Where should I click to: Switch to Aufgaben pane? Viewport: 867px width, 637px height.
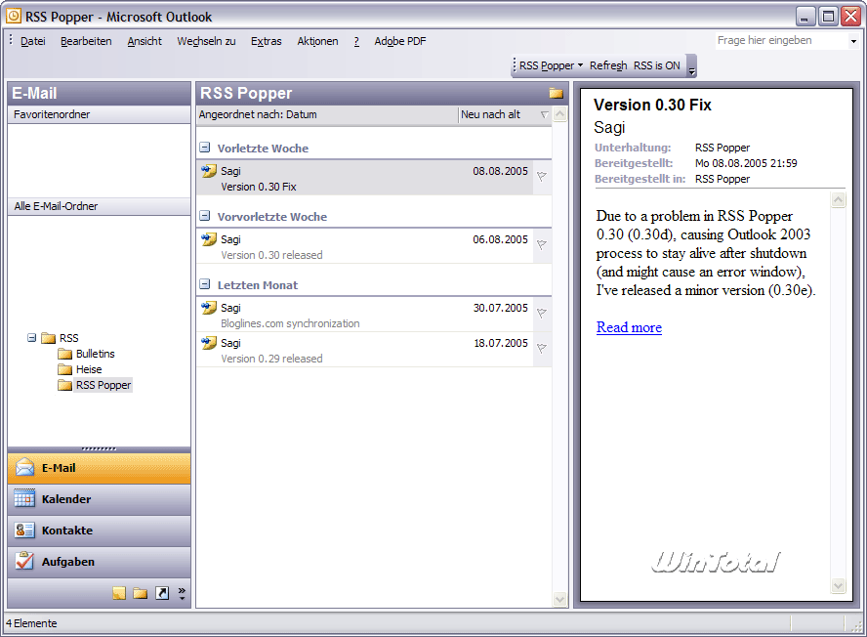click(99, 562)
